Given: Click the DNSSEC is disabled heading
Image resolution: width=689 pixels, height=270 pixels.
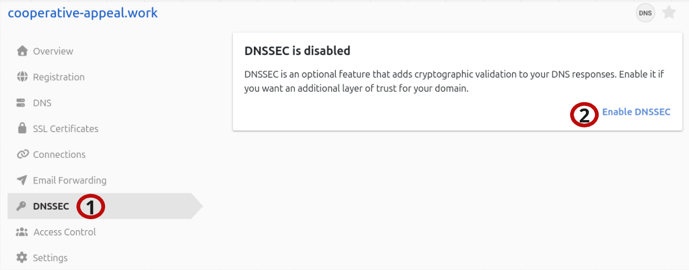Looking at the screenshot, I should click(x=297, y=51).
